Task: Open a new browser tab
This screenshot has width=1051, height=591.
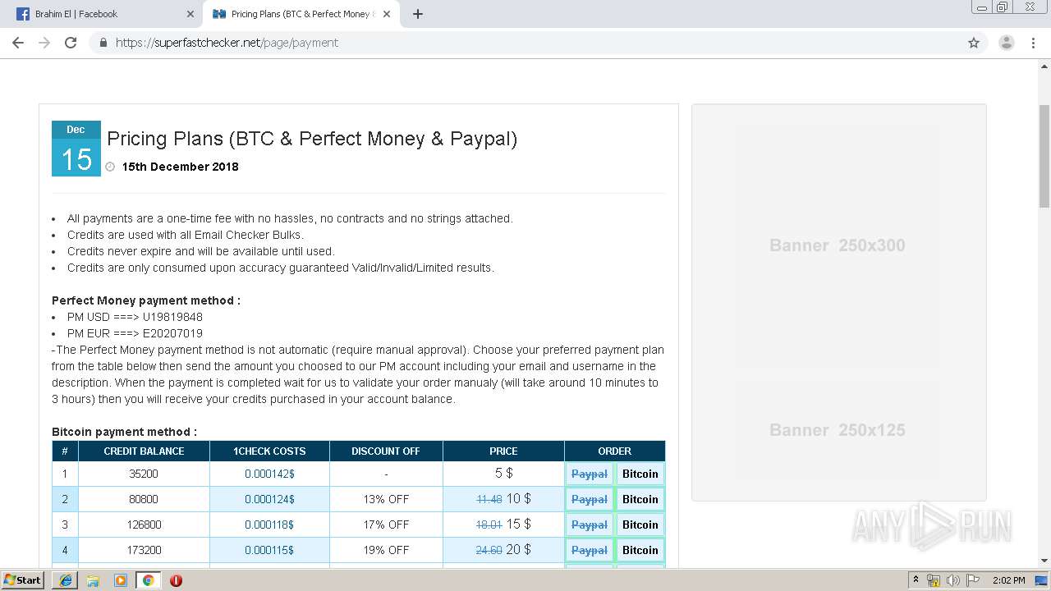Action: [x=418, y=14]
